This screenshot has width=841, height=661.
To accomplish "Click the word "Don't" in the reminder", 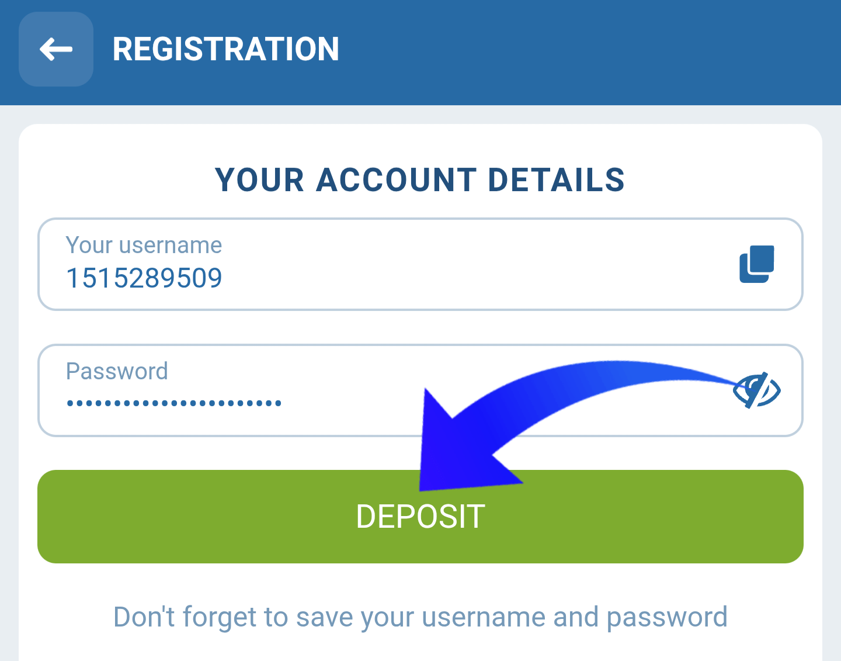I will click(x=144, y=617).
